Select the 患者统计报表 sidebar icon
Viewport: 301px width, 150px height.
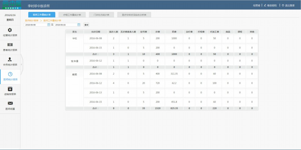10,45
